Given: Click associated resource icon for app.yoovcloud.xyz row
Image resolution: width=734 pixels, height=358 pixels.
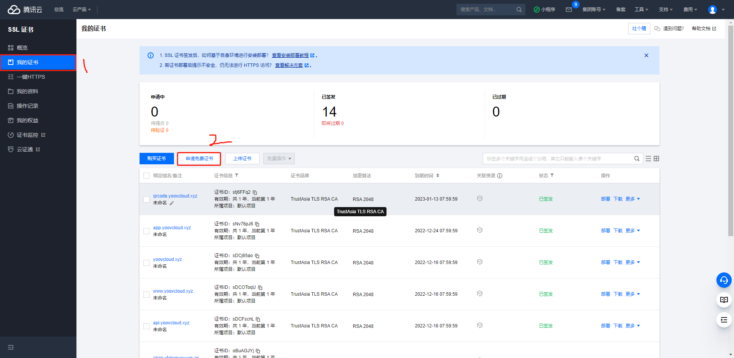Looking at the screenshot, I should (x=480, y=230).
